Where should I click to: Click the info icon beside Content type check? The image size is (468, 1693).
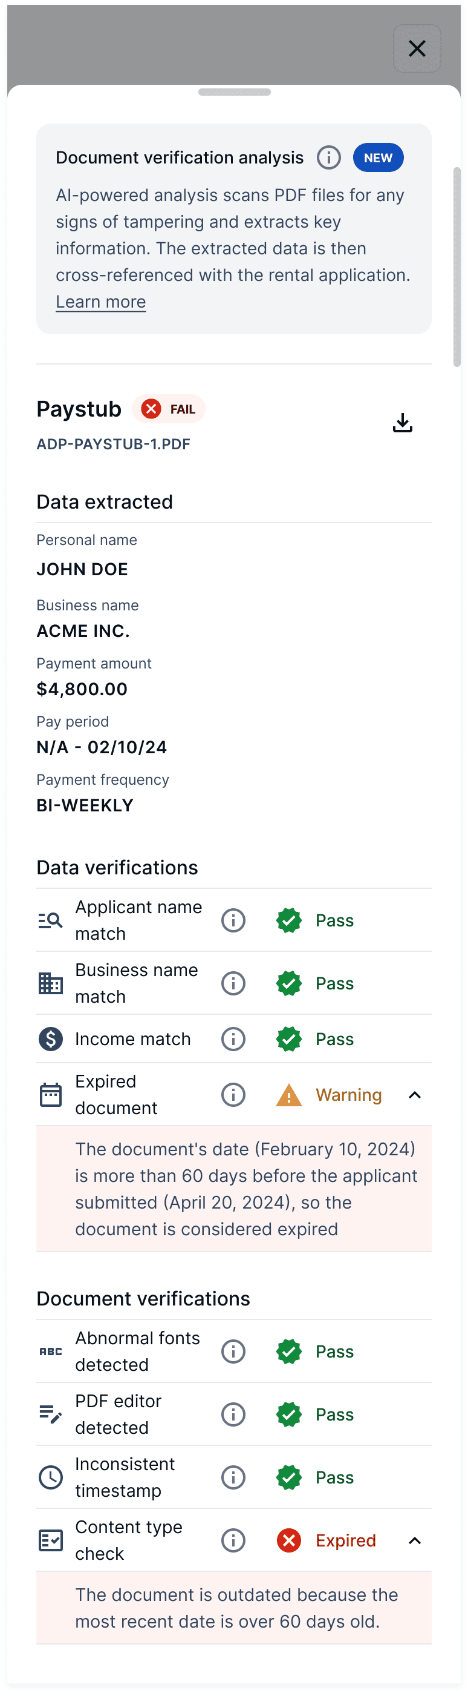coord(233,1540)
